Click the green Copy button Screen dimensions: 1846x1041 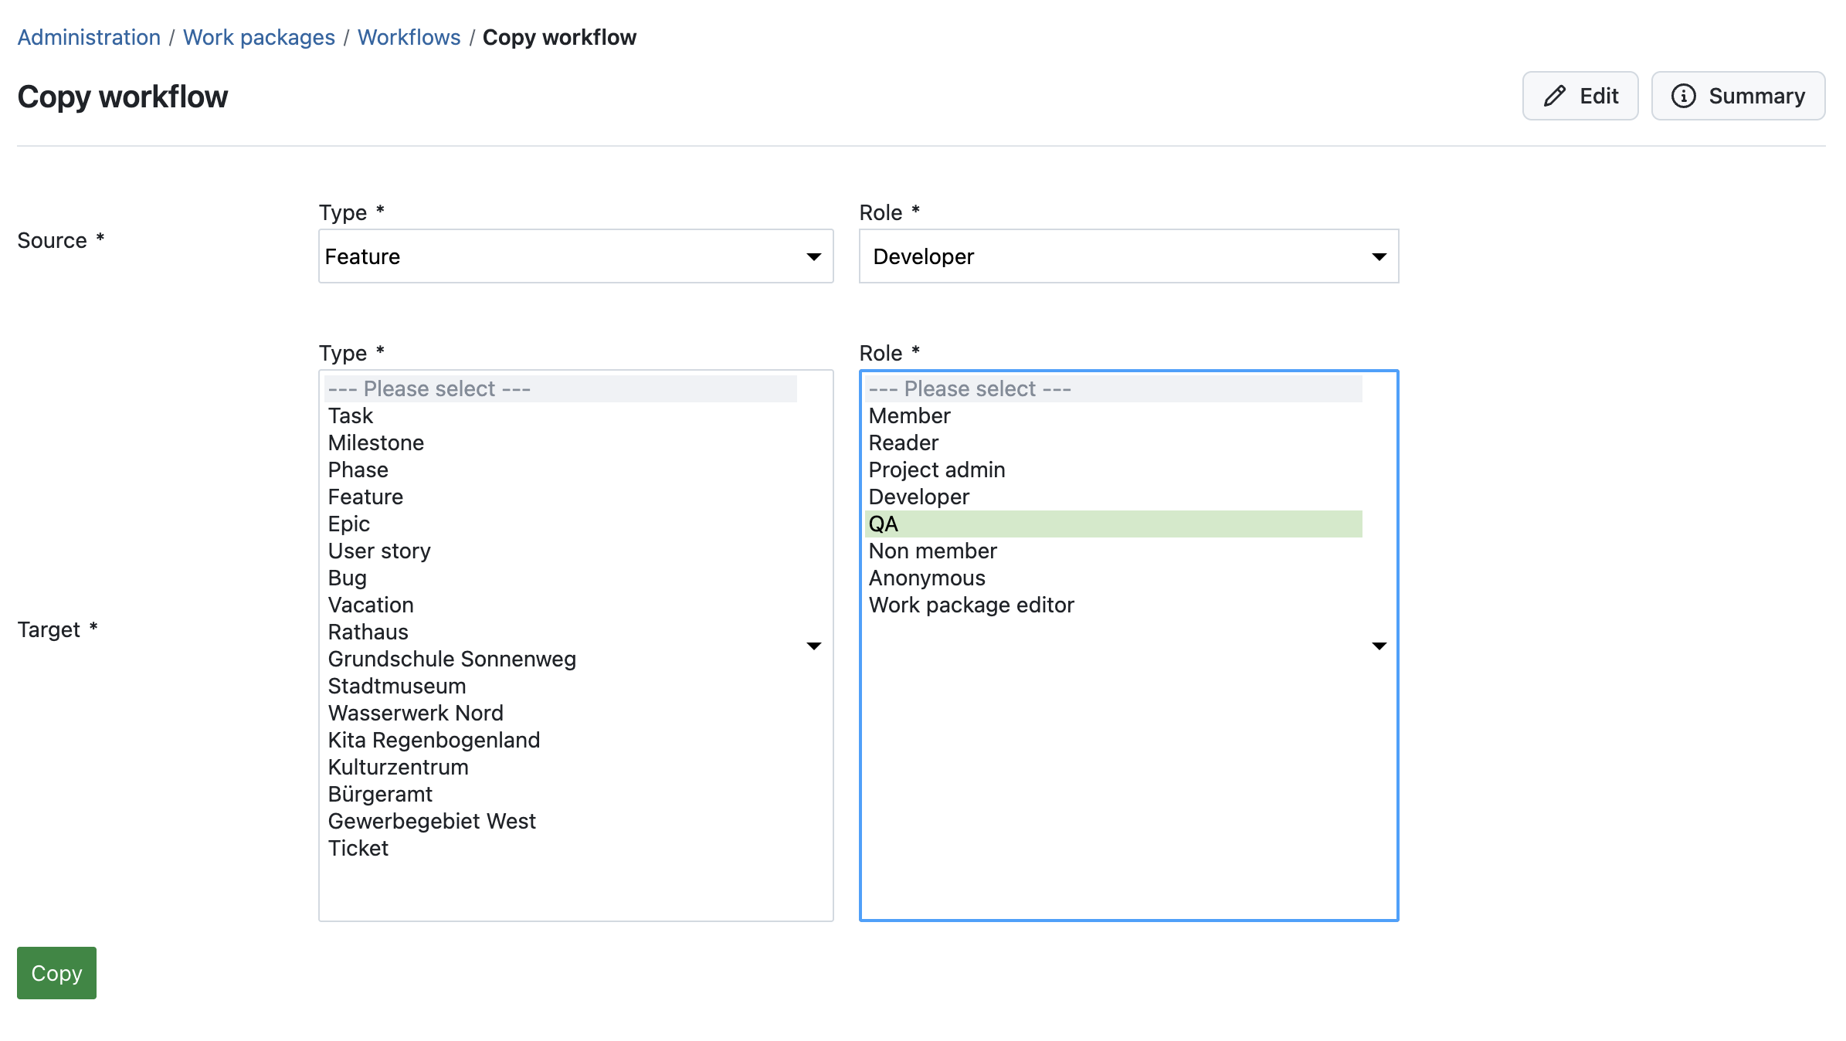[56, 973]
